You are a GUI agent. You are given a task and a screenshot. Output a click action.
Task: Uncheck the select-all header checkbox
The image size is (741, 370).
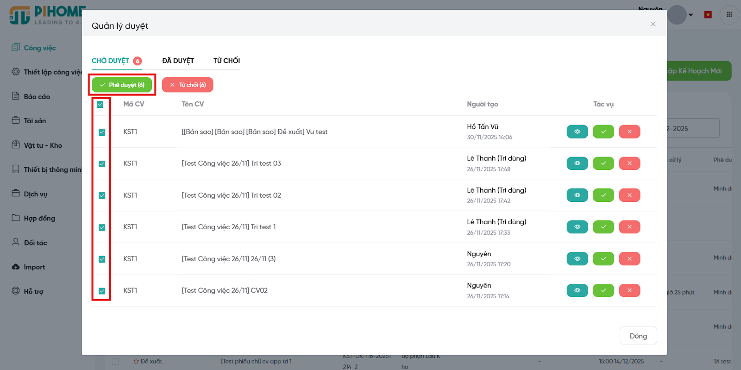(x=100, y=105)
